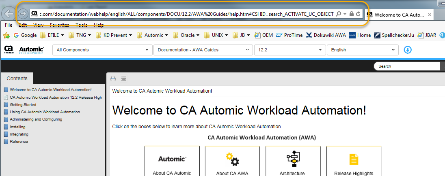Click the Release Highlights document box
Screen dimensions: 445x176
click(354, 161)
